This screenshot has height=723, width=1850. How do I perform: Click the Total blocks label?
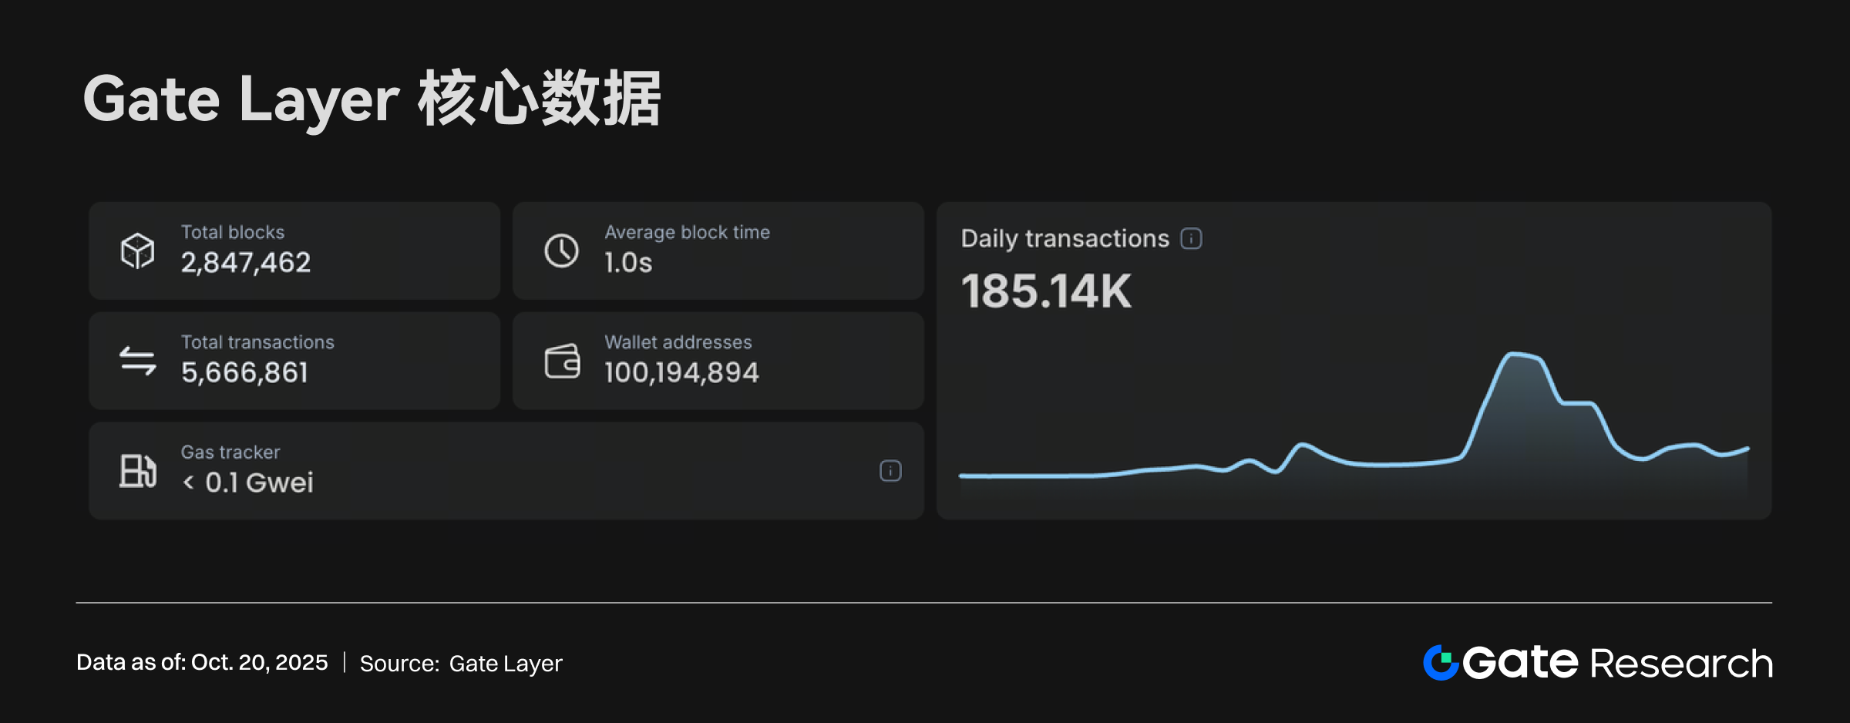point(233,232)
